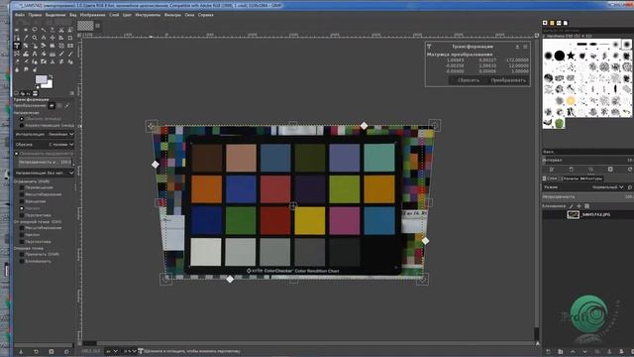Select the Move tool
This screenshot has width=634, height=357.
pyautogui.click(x=53, y=38)
